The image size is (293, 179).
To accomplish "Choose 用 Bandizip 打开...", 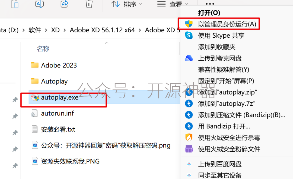I will click(x=224, y=126).
